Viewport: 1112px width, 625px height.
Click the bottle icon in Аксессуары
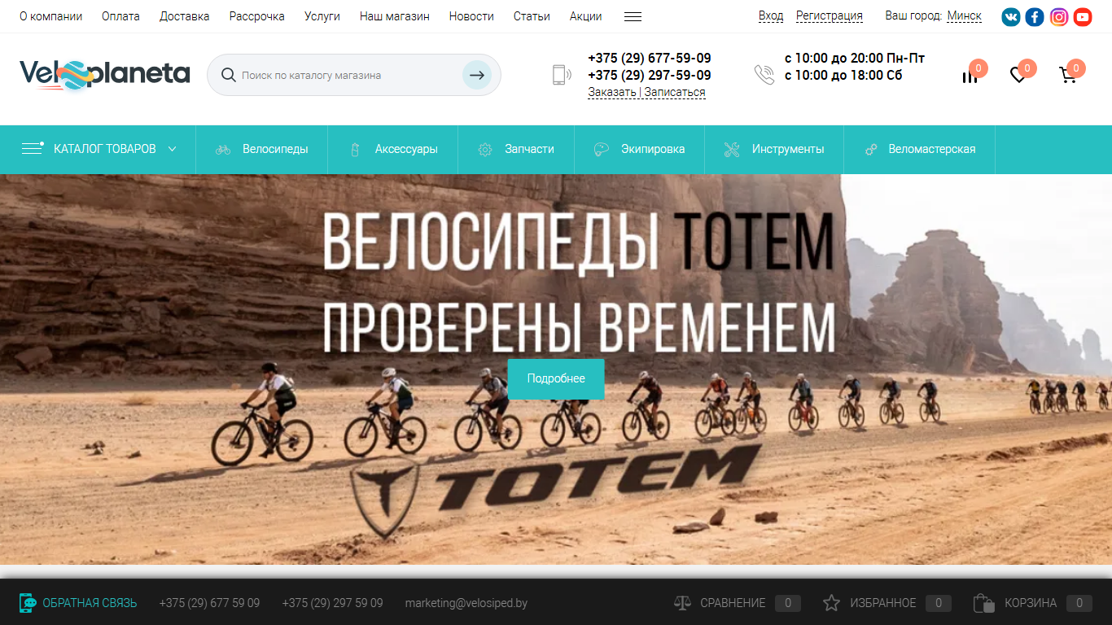click(x=354, y=150)
